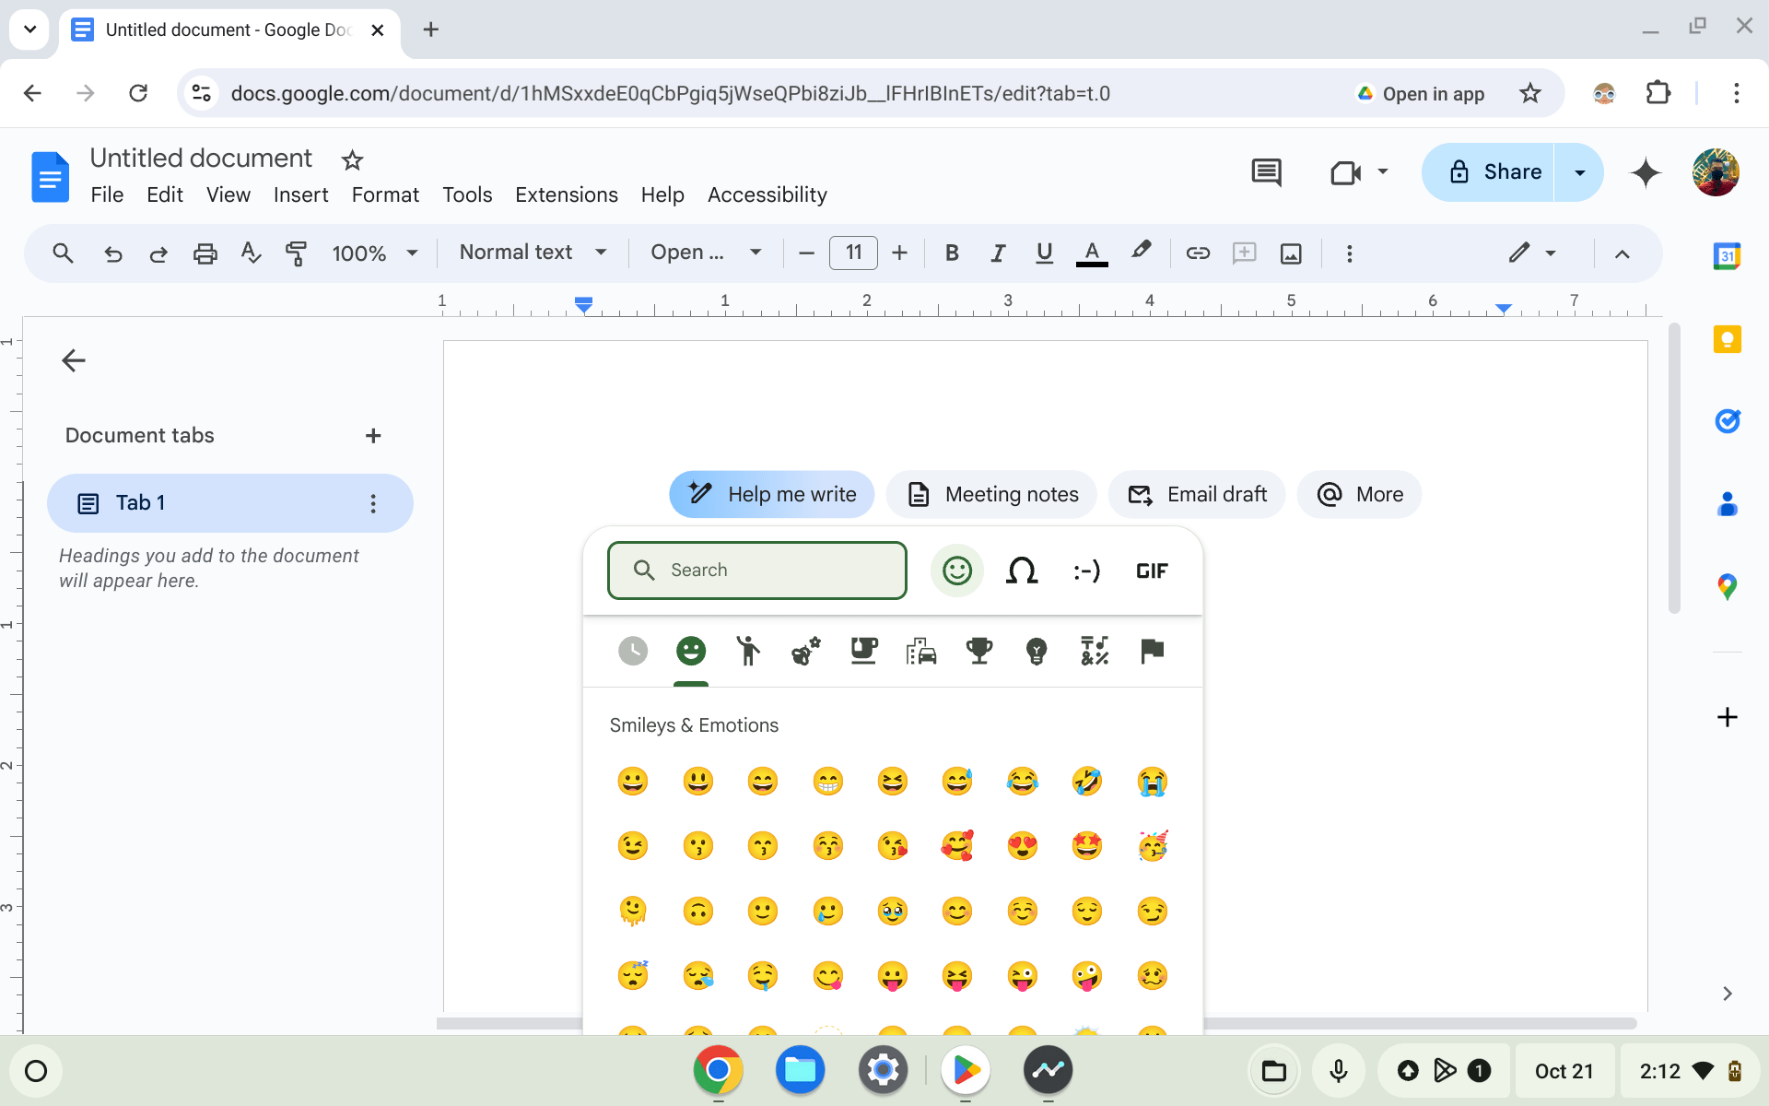Image resolution: width=1769 pixels, height=1106 pixels.
Task: Click the emoji search field
Action: [x=757, y=570]
